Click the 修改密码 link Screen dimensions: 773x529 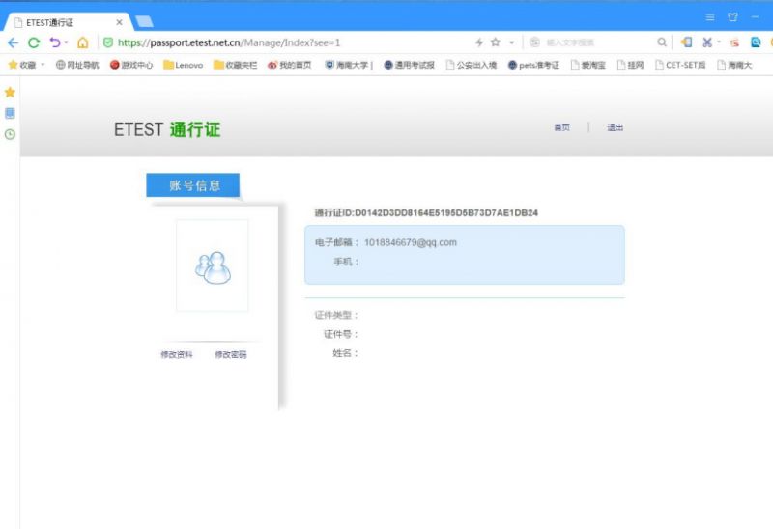click(x=231, y=354)
